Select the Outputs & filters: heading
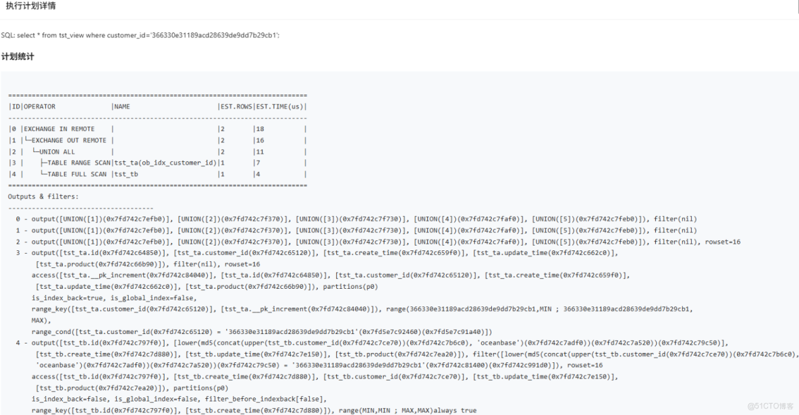This screenshot has height=415, width=799. click(x=43, y=196)
